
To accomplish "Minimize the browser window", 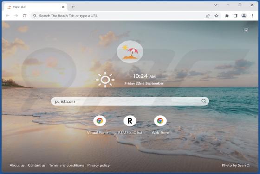I will coord(228,5).
